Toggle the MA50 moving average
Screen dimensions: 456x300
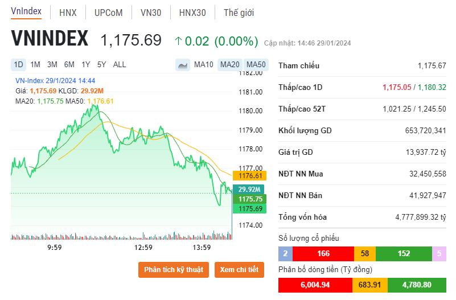tap(256, 64)
